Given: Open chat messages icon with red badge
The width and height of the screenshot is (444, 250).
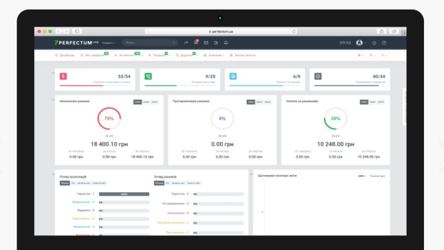Looking at the screenshot, I should (x=196, y=42).
